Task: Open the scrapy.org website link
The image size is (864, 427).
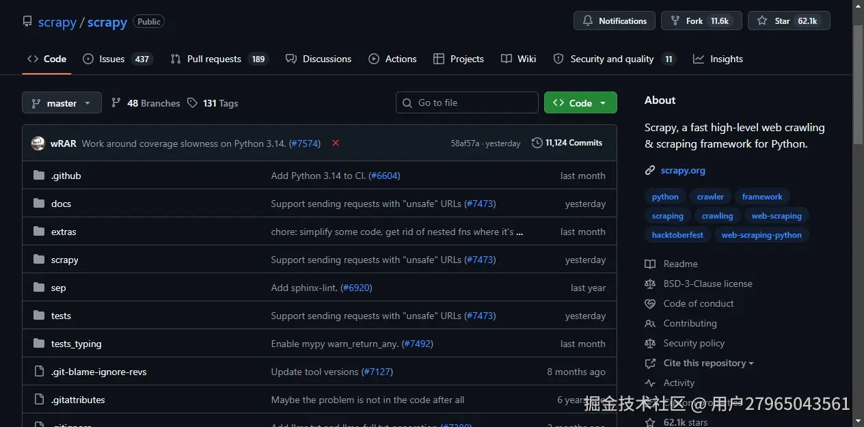Action: click(683, 171)
